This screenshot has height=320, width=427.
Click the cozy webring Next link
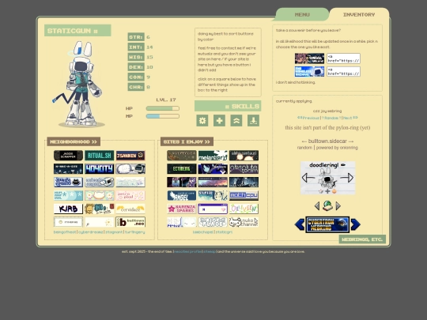tap(350, 118)
